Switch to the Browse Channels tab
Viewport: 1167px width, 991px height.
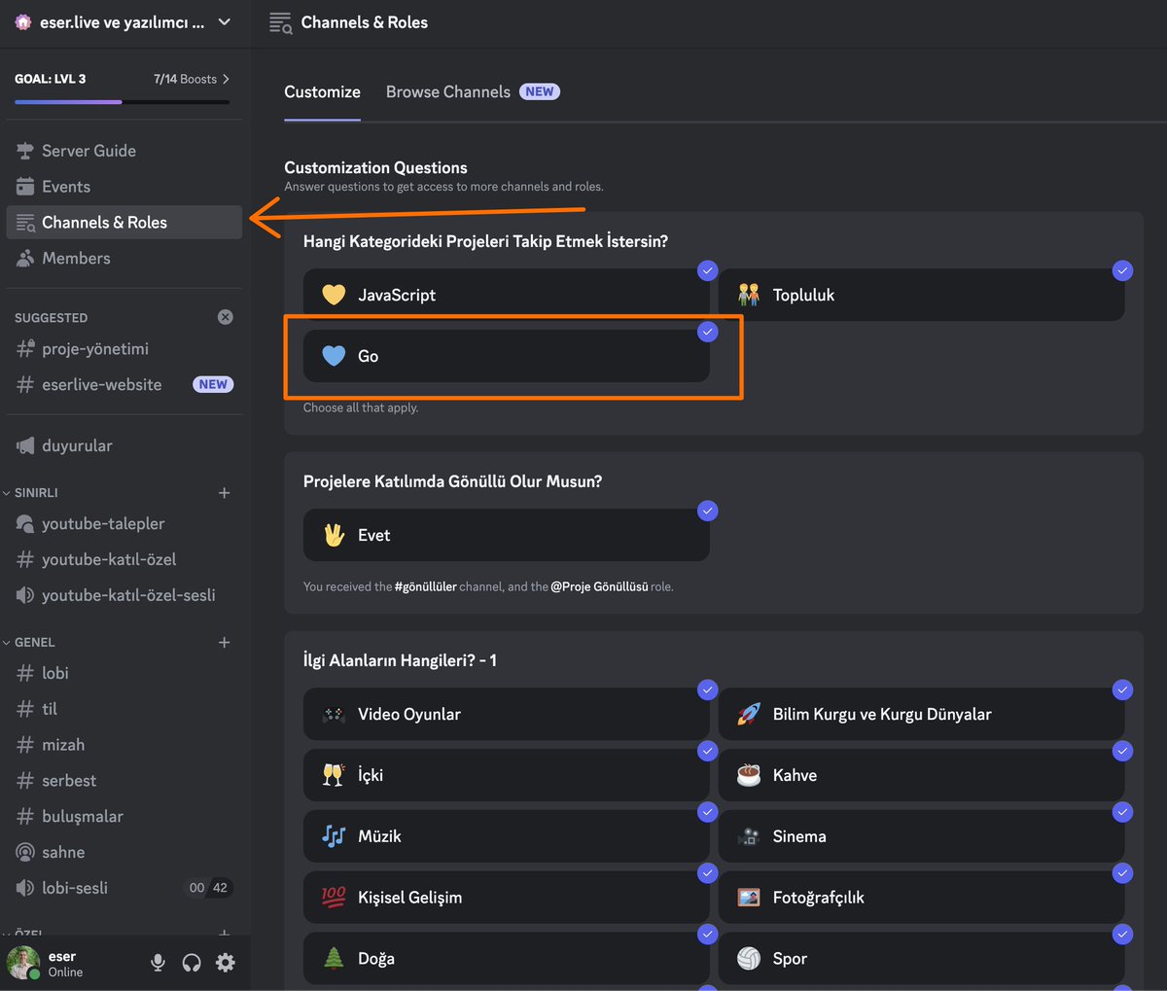(x=447, y=91)
